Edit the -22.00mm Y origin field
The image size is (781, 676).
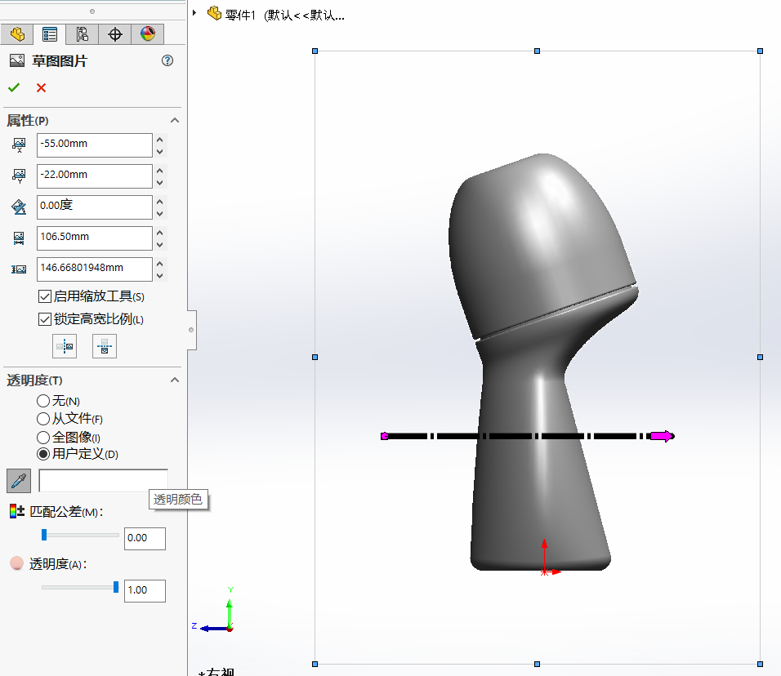(x=95, y=176)
